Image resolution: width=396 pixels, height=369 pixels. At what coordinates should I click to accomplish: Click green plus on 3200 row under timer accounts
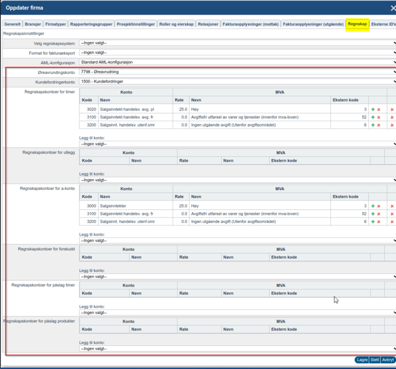coord(373,125)
